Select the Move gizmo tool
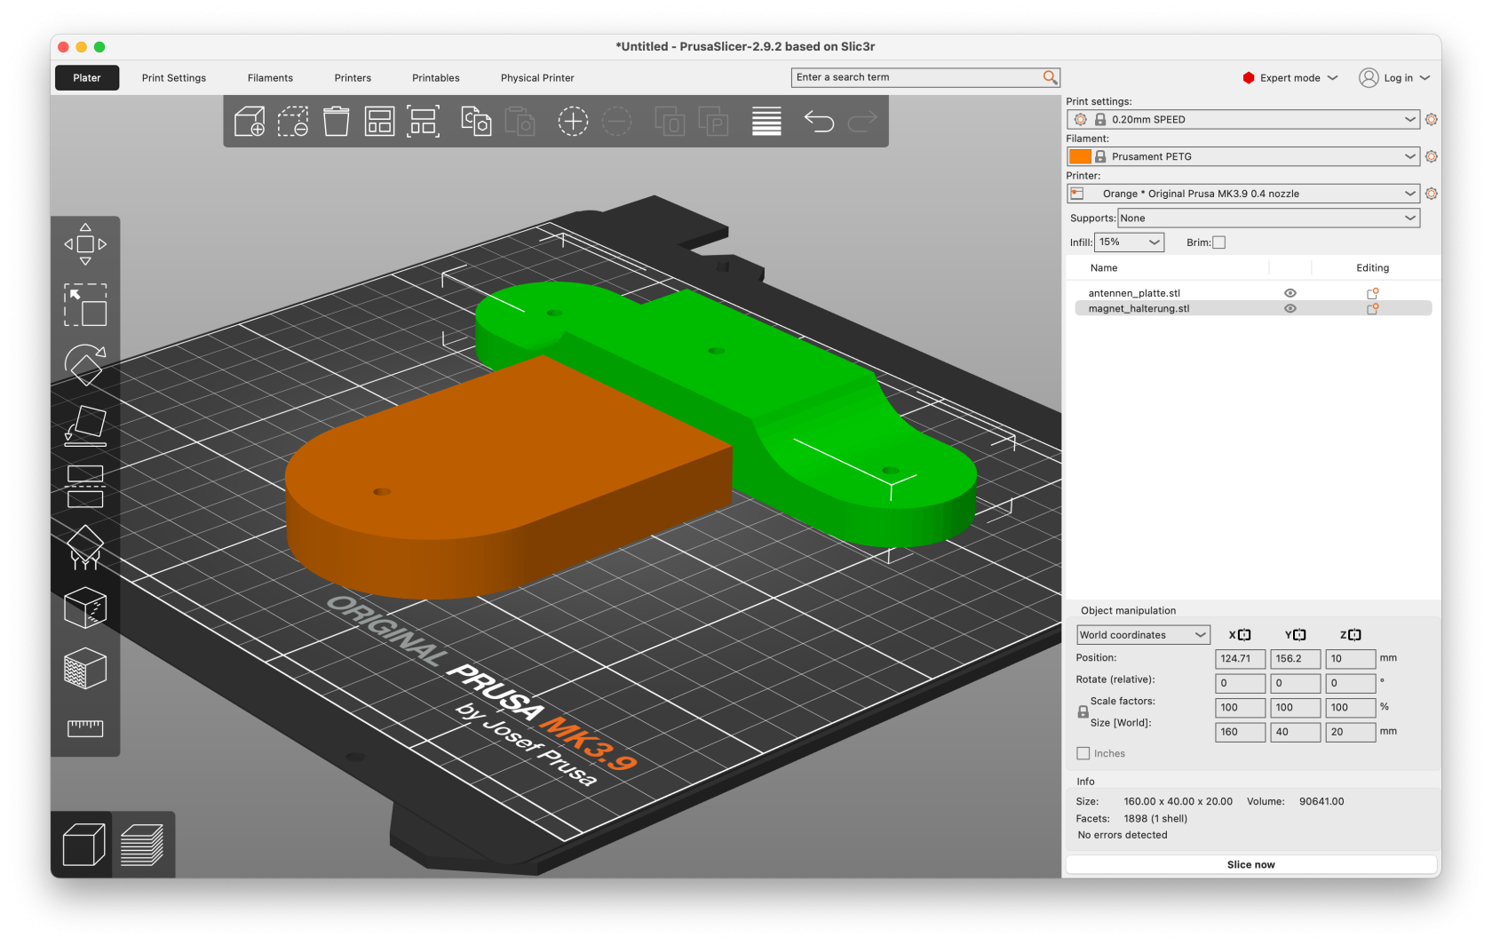Screen dimensions: 1492x945 tap(85, 244)
